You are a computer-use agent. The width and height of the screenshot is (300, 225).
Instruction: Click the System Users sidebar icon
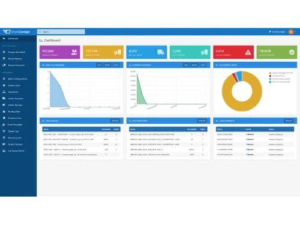[x=4, y=85]
